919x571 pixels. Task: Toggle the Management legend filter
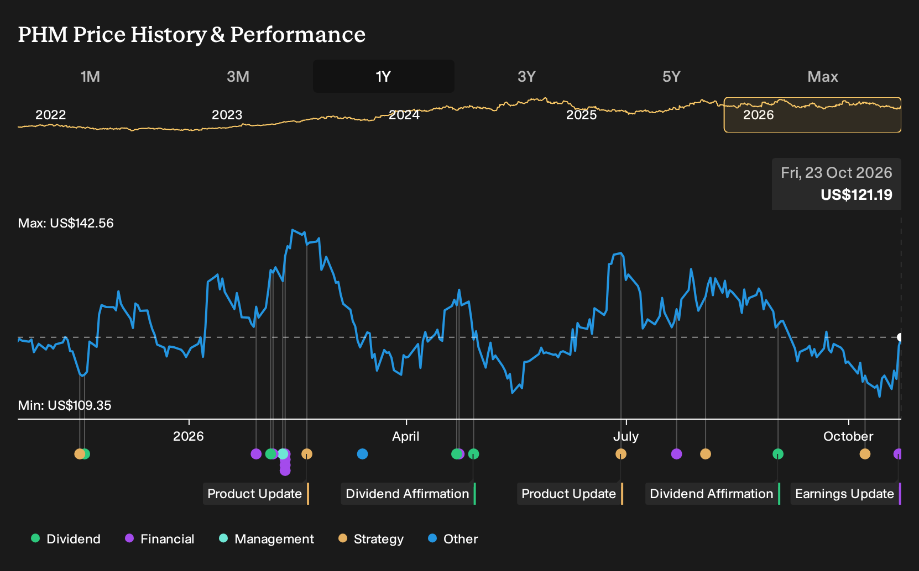click(266, 539)
